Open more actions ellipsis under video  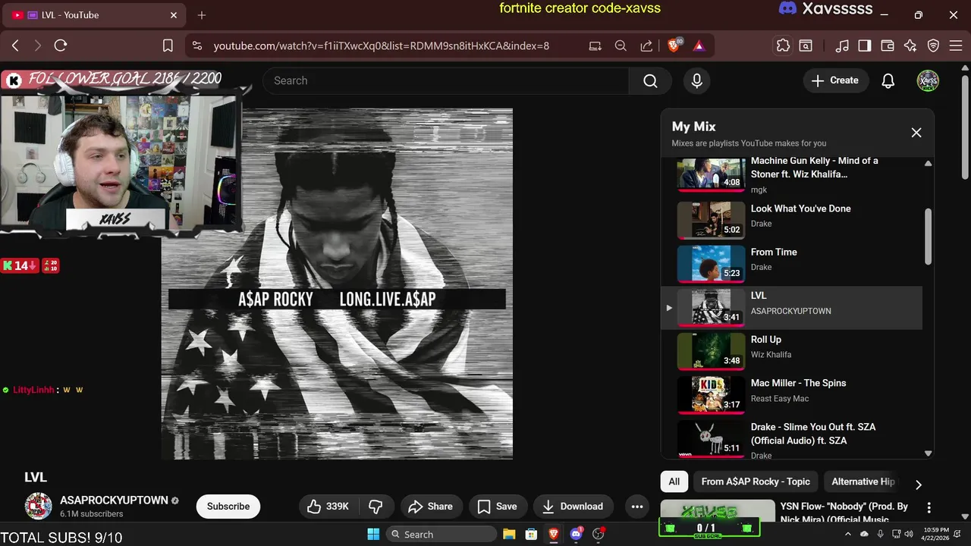click(637, 507)
